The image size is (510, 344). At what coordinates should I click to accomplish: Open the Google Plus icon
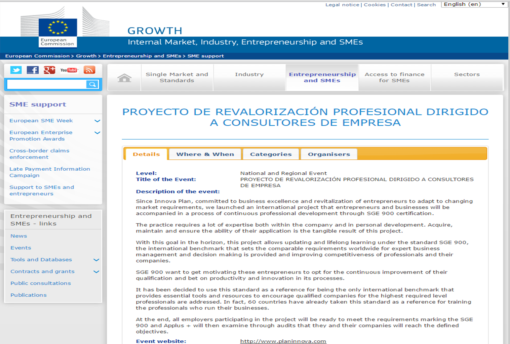pos(50,70)
